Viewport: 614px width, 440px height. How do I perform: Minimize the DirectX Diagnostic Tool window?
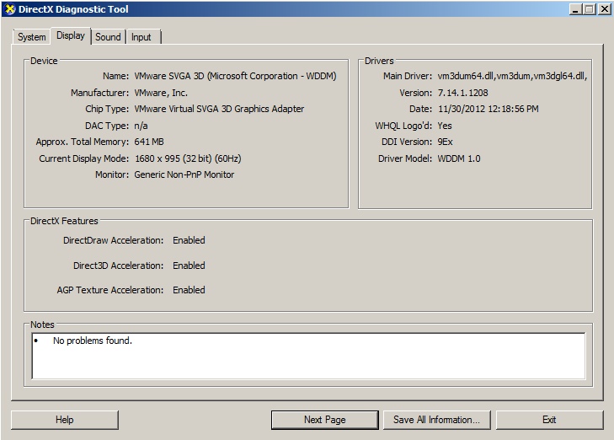pyautogui.click(x=575, y=9)
